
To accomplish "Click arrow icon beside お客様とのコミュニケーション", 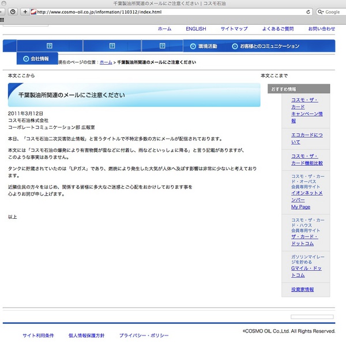I will (235, 46).
